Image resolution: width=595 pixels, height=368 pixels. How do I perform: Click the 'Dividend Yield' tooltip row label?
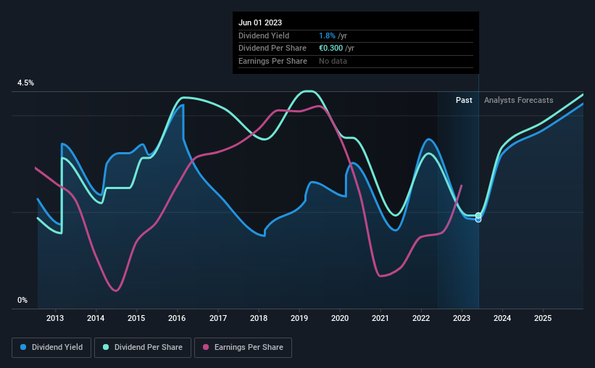pos(264,35)
